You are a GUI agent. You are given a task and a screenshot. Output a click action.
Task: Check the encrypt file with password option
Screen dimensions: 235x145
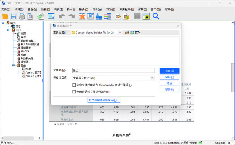click(74, 92)
